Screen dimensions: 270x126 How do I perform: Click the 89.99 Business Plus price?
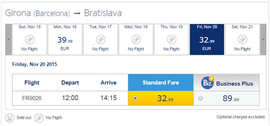point(231,98)
